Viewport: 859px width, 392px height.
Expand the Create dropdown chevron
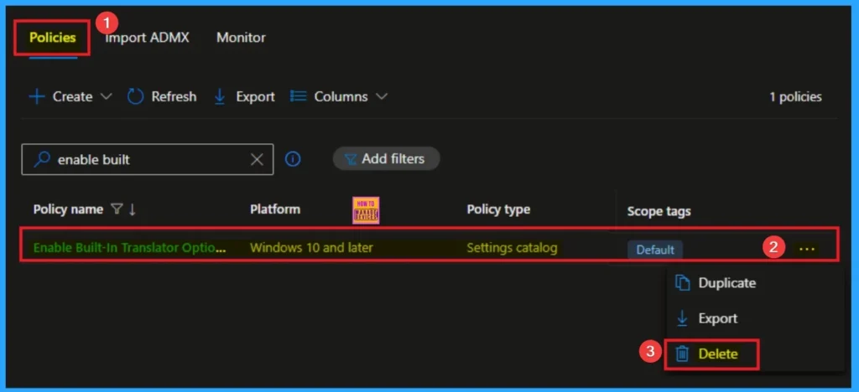click(107, 97)
